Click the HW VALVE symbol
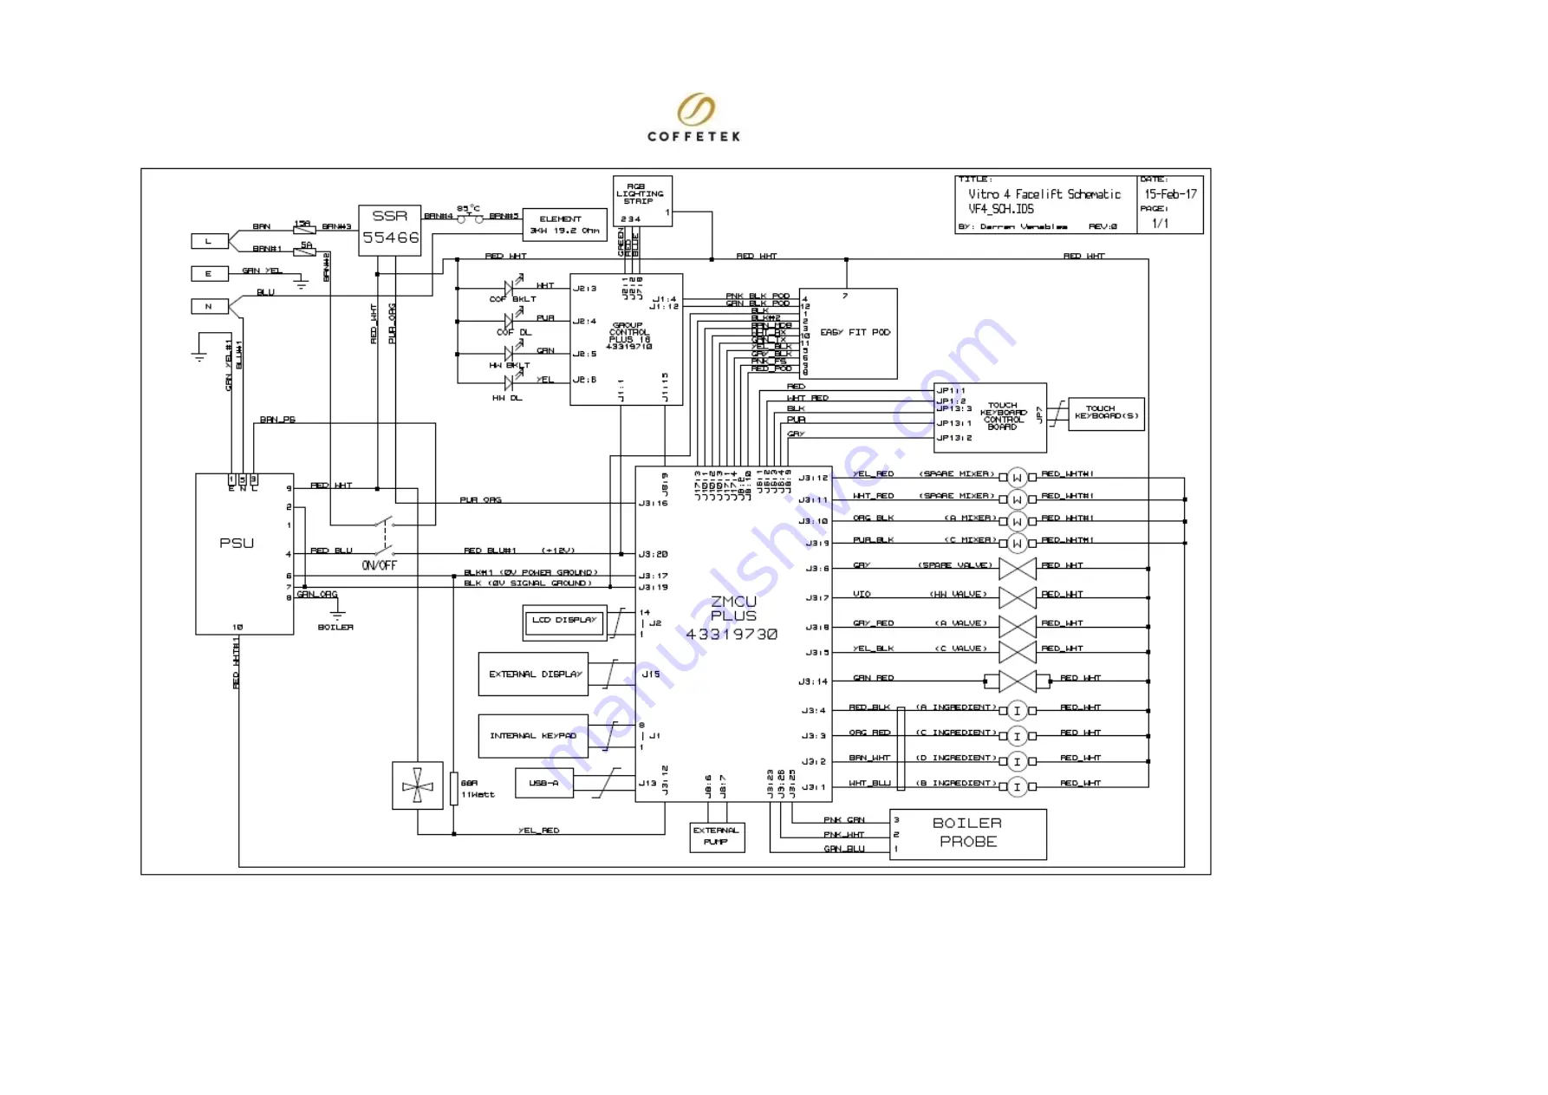Image resolution: width=1548 pixels, height=1095 pixels. (1018, 597)
